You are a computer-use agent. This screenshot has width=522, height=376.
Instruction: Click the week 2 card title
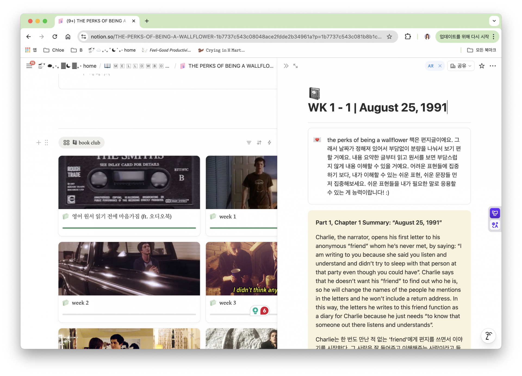[80, 303]
